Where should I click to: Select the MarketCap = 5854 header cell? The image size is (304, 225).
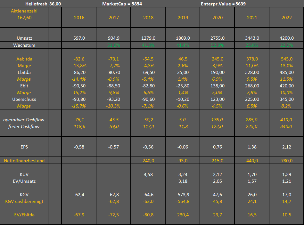click(x=122, y=4)
